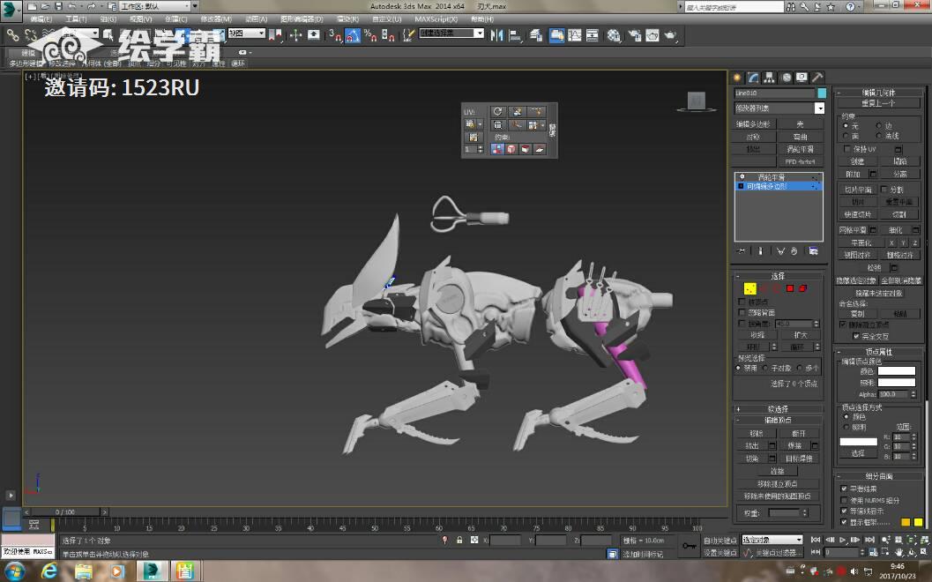Click the 重复上一个 button
Viewport: 932px width, 582px height.
(878, 103)
